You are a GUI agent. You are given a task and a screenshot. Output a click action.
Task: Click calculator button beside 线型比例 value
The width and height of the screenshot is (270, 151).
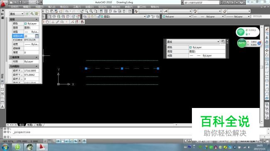click(x=37, y=36)
